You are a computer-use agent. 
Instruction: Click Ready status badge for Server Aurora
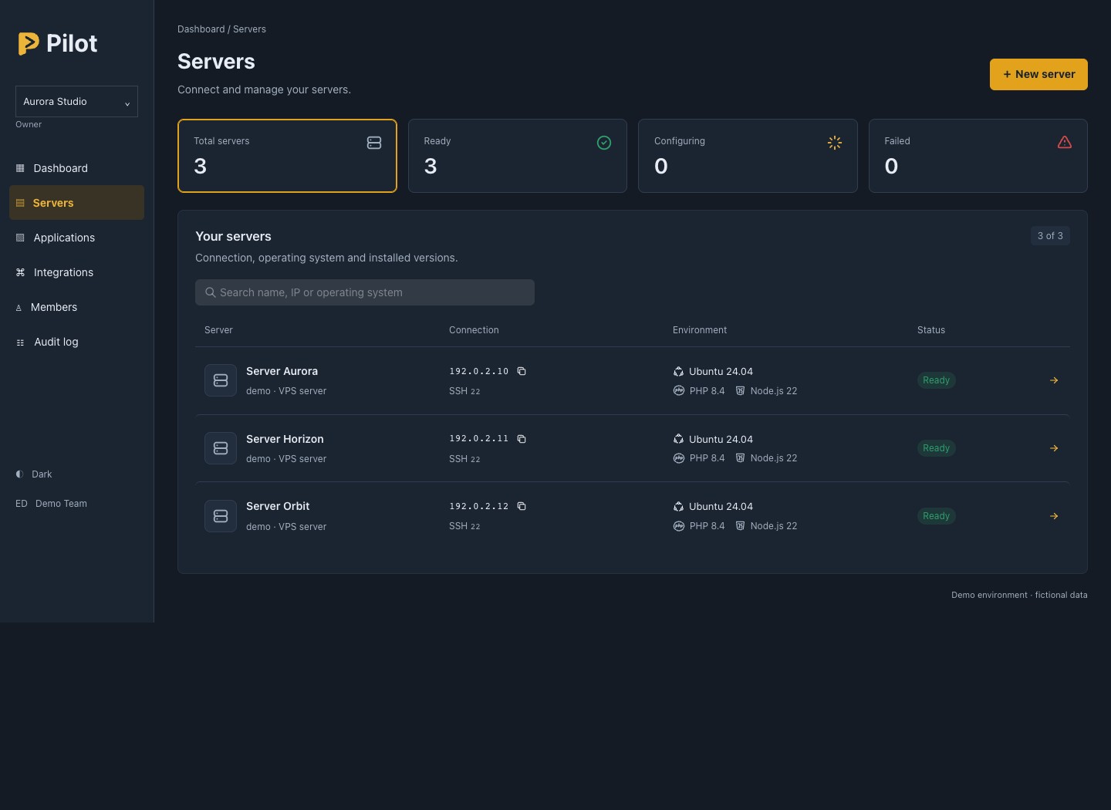[936, 380]
